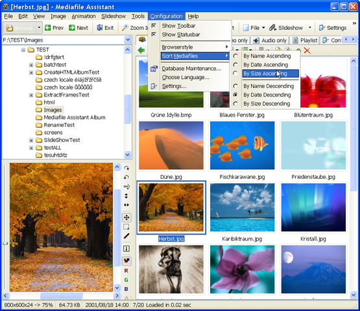Image resolution: width=360 pixels, height=311 pixels.
Task: Click the red X delete icon
Action: click(x=307, y=51)
